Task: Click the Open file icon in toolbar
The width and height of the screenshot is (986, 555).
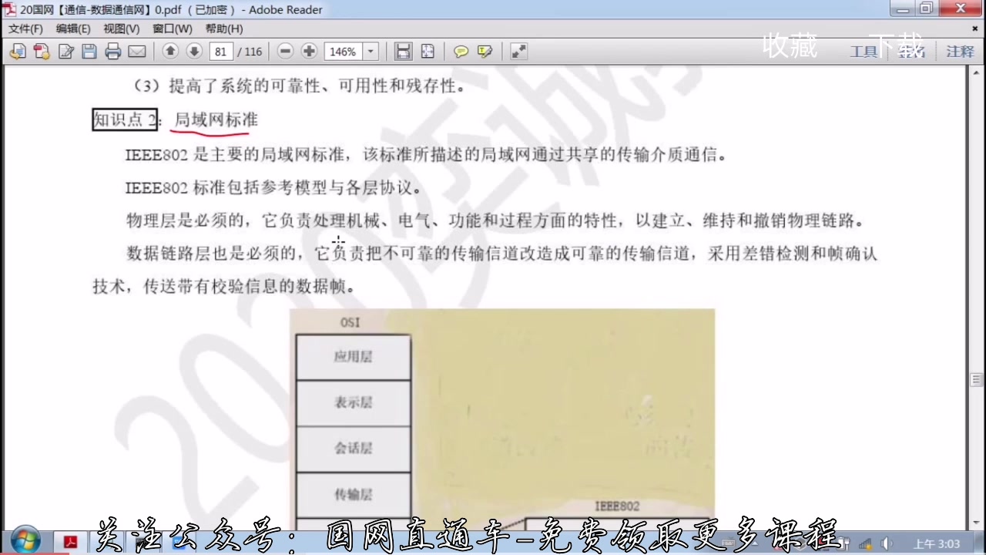Action: pyautogui.click(x=17, y=52)
